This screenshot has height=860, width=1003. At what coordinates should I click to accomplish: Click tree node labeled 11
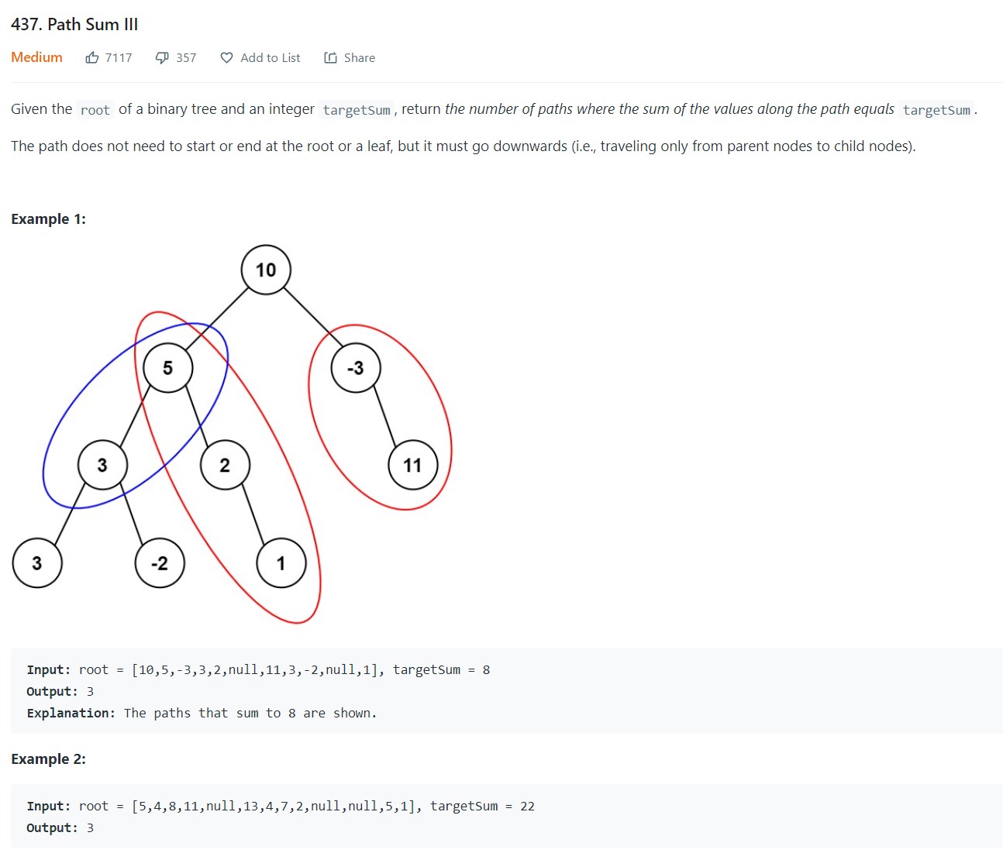(412, 465)
